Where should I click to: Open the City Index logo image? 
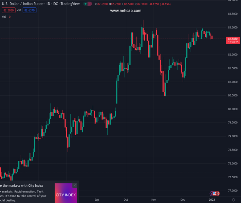coord(66,195)
